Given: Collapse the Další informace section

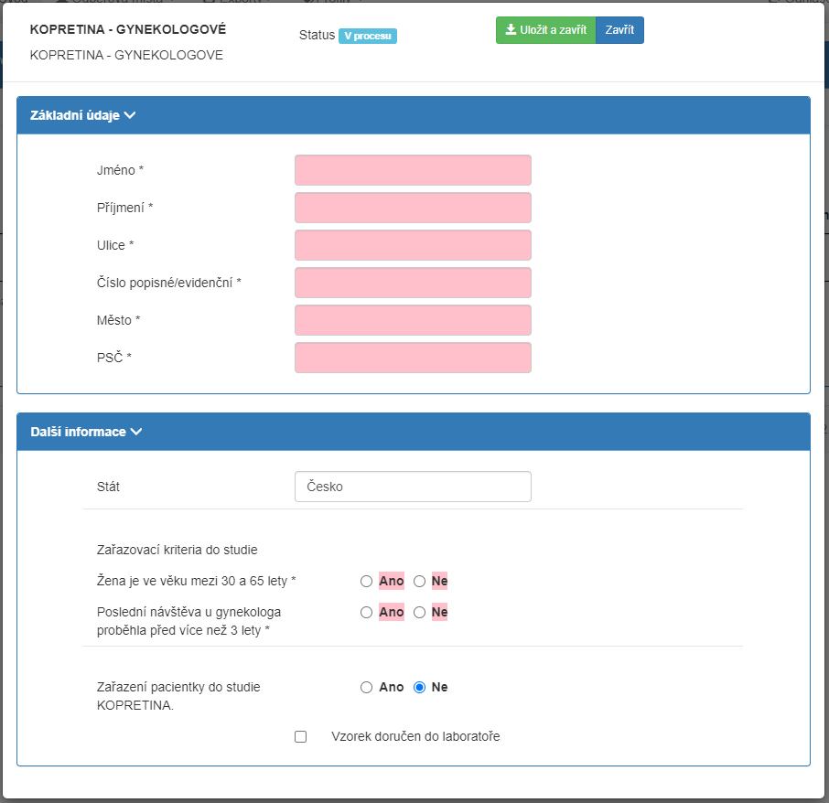Looking at the screenshot, I should [x=87, y=432].
